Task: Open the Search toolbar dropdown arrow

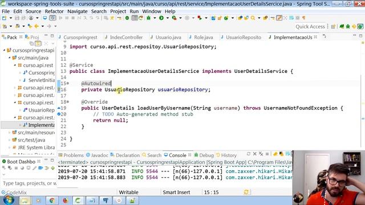Action: click(259, 18)
